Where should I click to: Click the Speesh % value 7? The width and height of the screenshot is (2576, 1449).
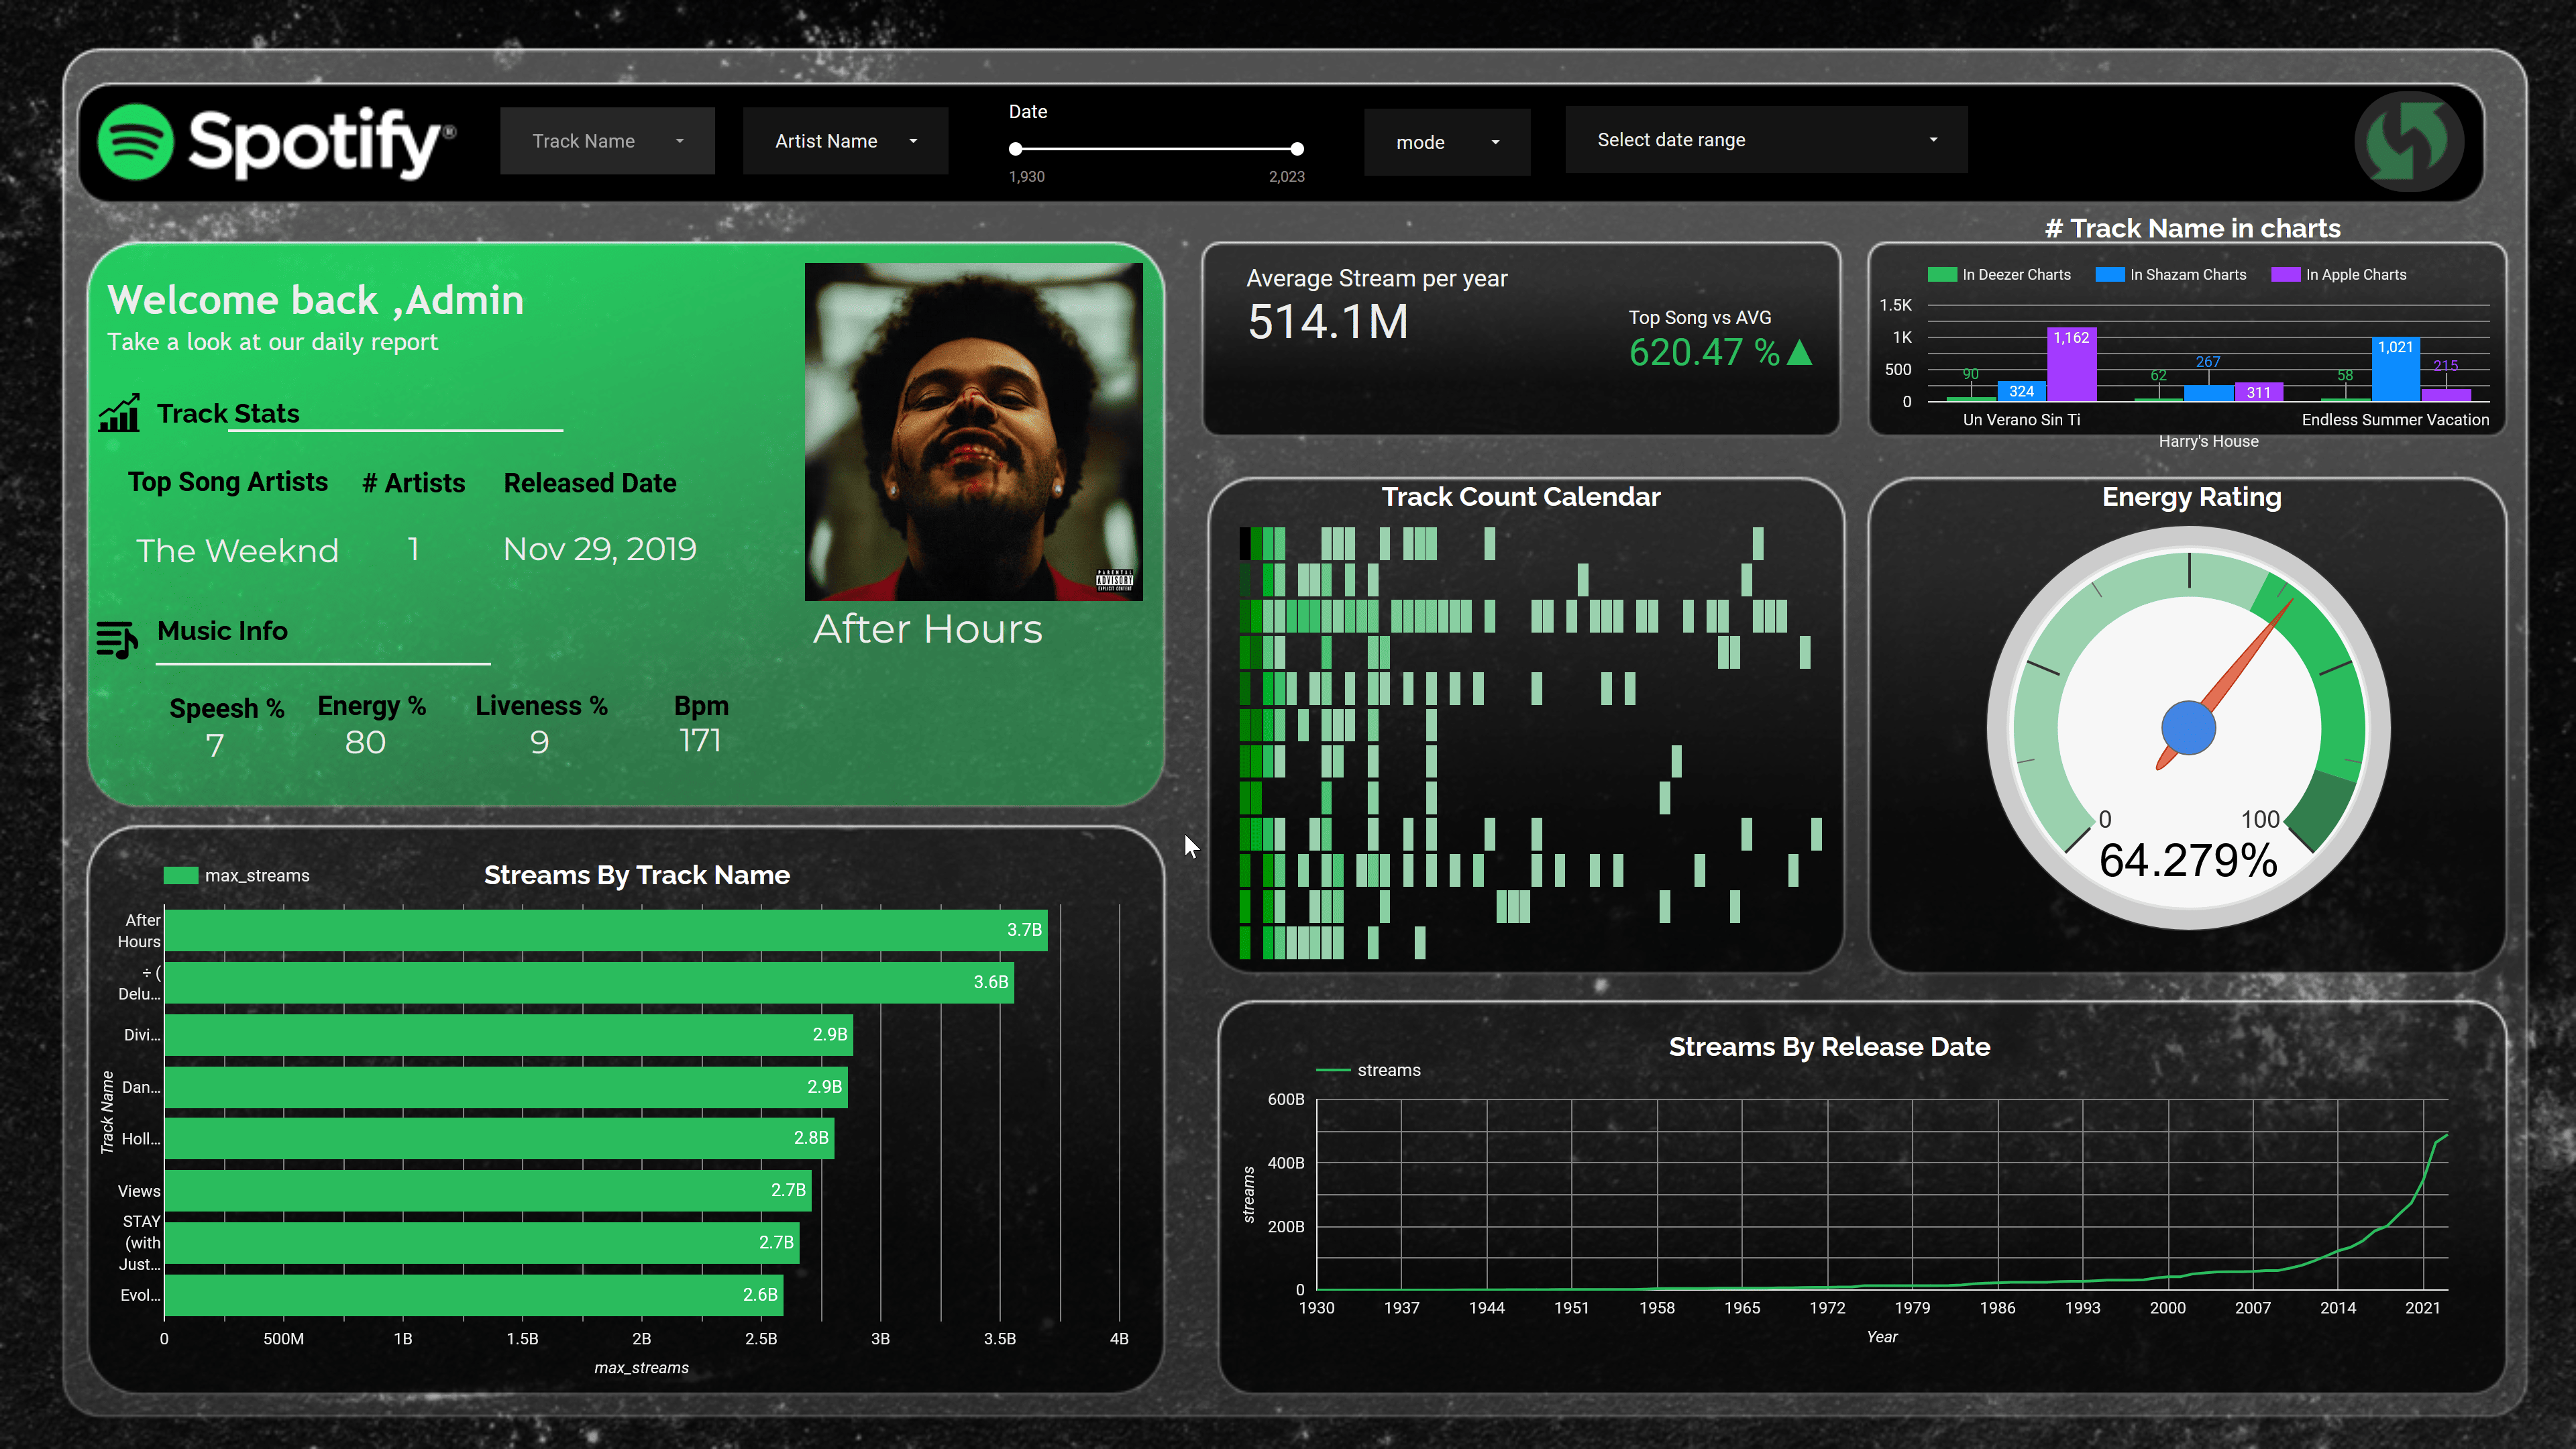tap(215, 746)
